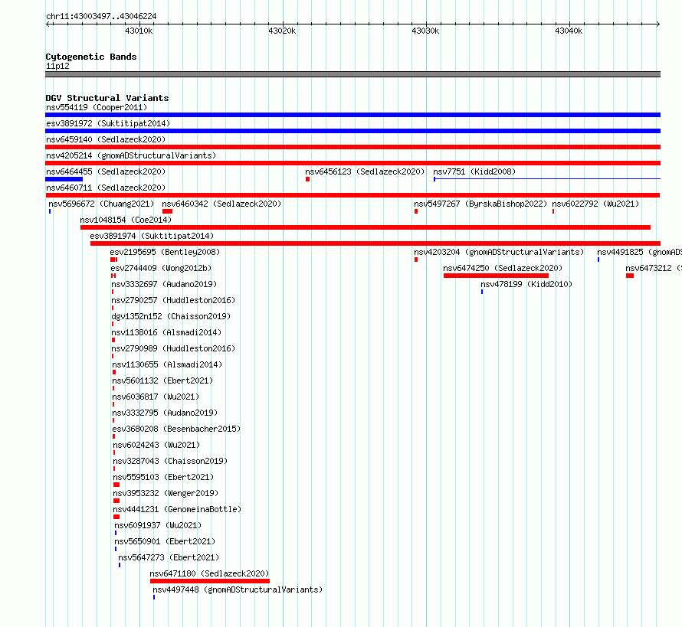
Task: Open nsv4497448 (gnomADStructuralVariants) label
Action: (238, 589)
